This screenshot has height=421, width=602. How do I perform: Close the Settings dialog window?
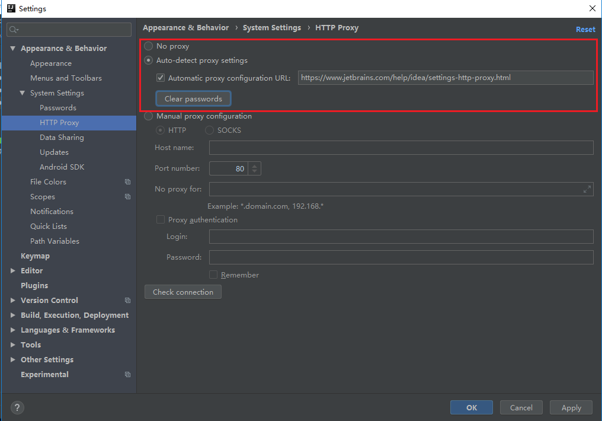point(593,8)
